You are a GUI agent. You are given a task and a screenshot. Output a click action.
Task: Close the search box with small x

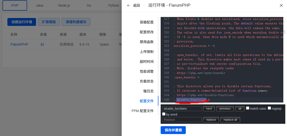click(283, 107)
